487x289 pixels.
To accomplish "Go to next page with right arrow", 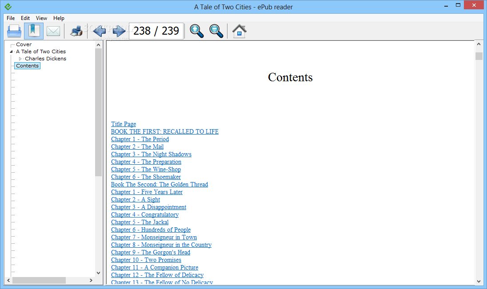I will [119, 31].
